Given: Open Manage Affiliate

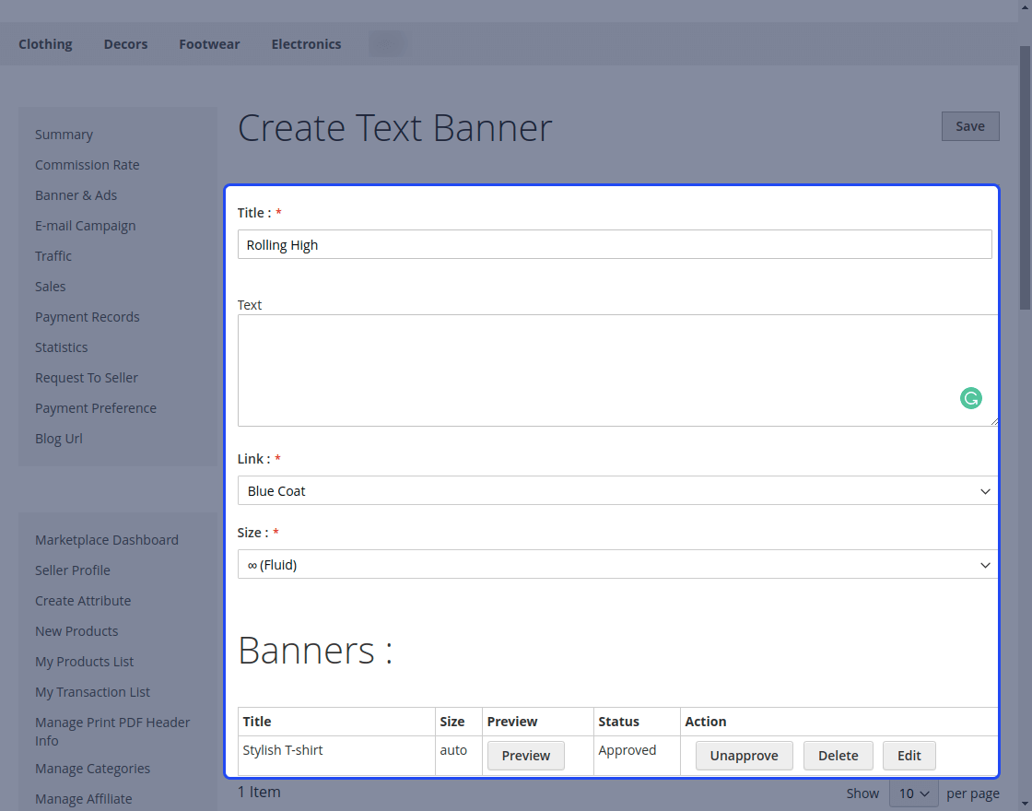Looking at the screenshot, I should 84,798.
